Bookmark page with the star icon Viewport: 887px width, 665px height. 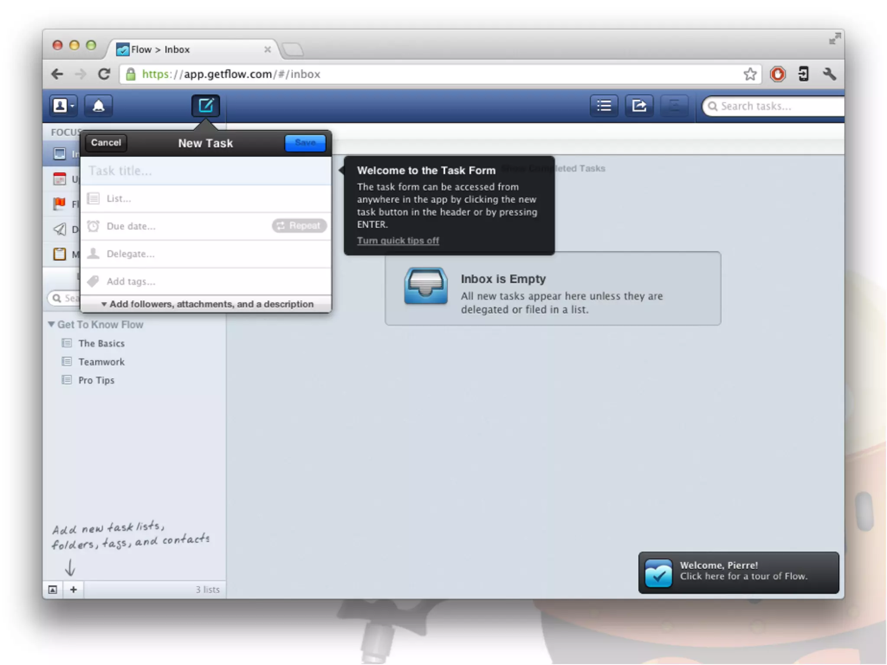(x=750, y=74)
